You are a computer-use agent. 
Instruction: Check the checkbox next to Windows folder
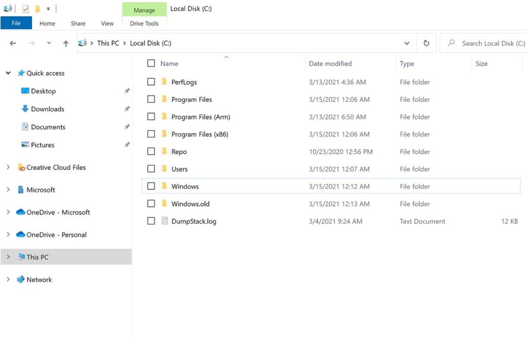click(x=151, y=186)
